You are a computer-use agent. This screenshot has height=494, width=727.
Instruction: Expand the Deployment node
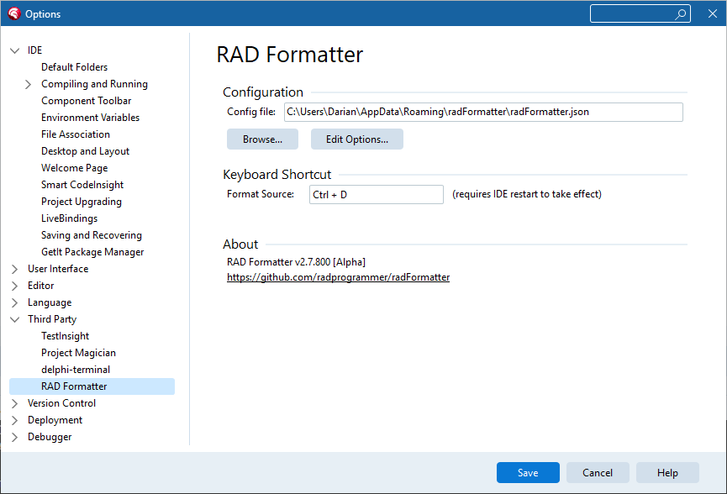click(x=15, y=420)
